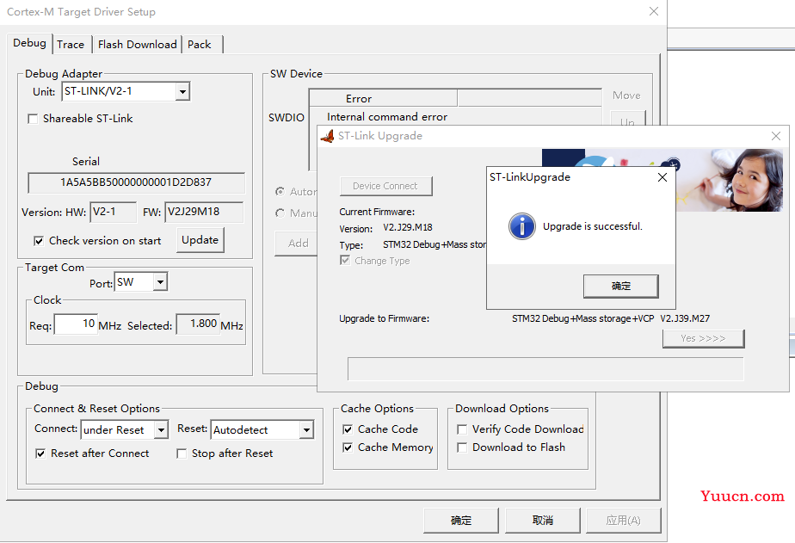Click the Internal command error row
795x543 pixels.
(387, 117)
